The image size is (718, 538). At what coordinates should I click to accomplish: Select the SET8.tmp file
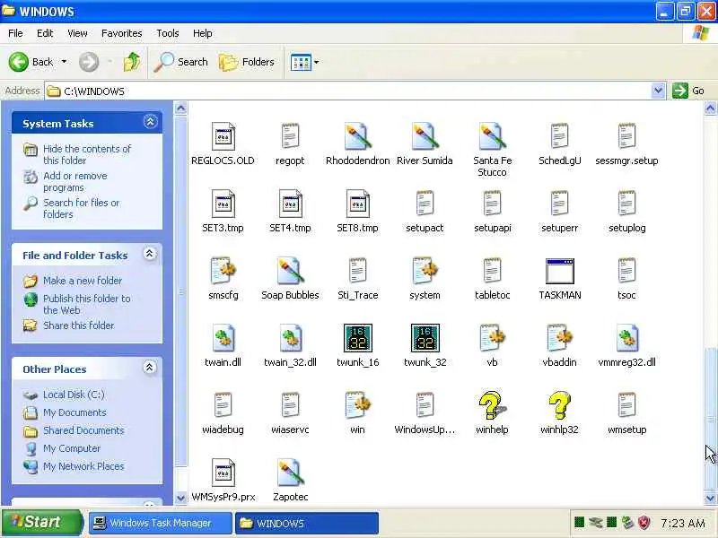tap(357, 204)
